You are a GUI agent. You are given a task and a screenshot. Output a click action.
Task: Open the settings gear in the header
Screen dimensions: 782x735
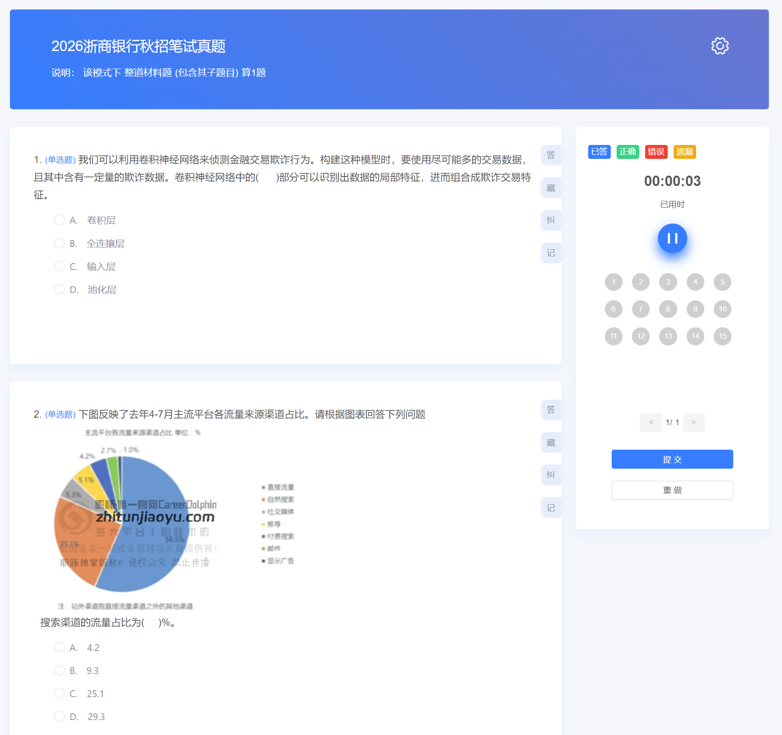[720, 46]
